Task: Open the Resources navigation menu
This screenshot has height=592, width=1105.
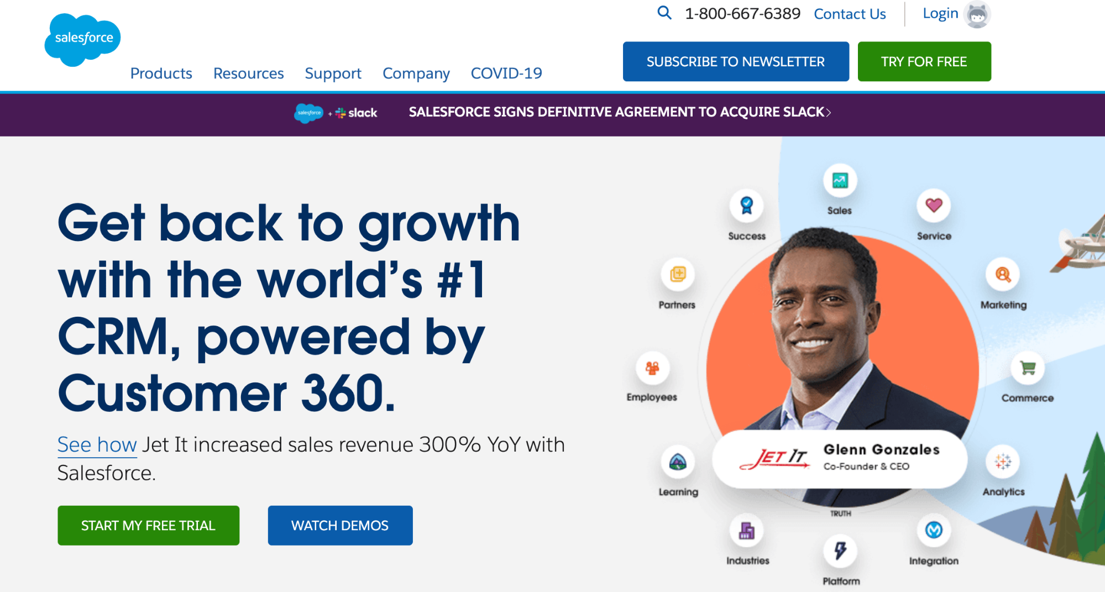Action: point(248,73)
